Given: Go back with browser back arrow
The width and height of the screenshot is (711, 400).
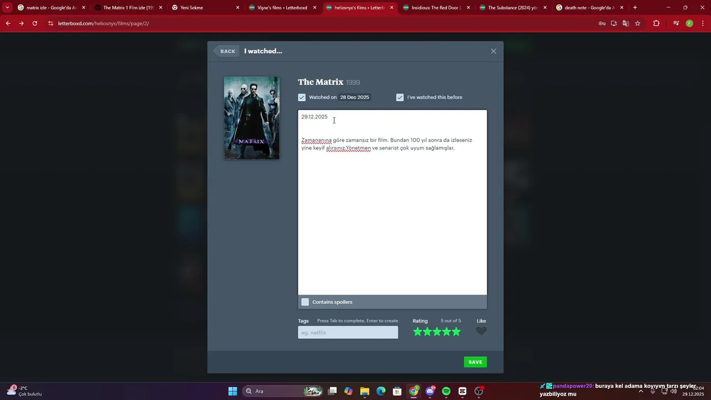Looking at the screenshot, I should pos(8,23).
